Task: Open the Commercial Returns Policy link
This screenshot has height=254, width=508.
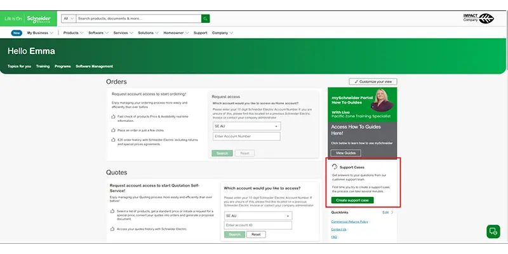Action: point(350,222)
